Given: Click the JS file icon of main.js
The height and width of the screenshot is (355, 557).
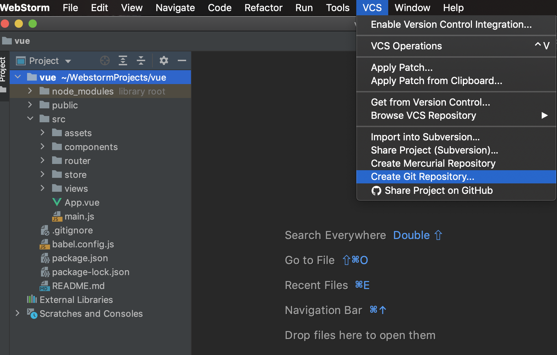Looking at the screenshot, I should (x=57, y=216).
